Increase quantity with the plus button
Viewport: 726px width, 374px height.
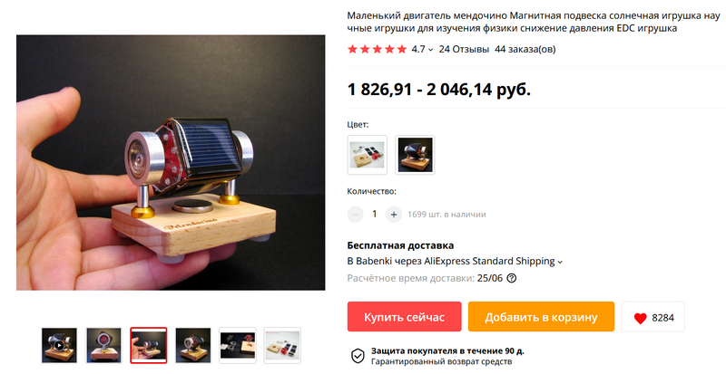[394, 215]
